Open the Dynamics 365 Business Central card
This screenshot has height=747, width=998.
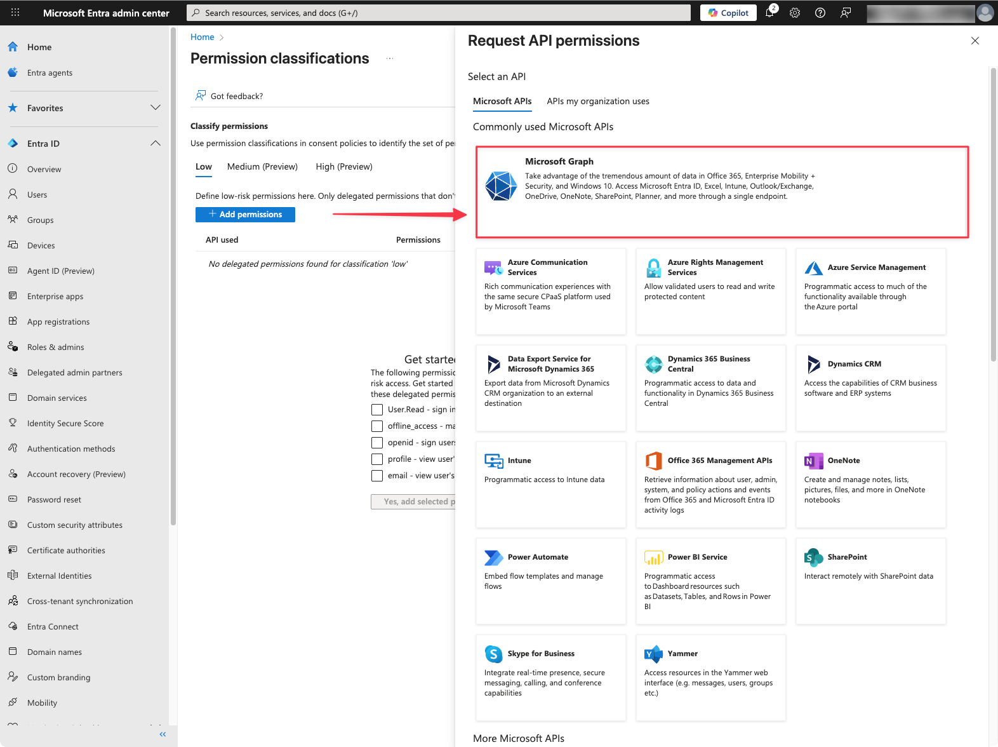(711, 388)
